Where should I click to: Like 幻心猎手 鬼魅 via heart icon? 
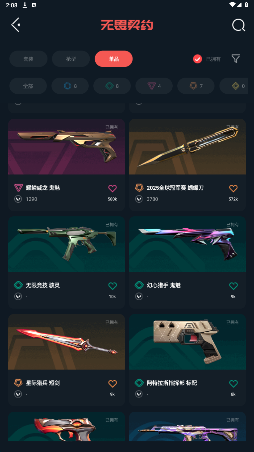233,286
